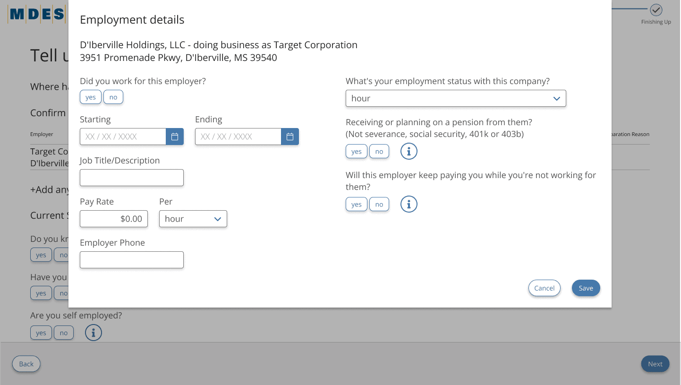This screenshot has height=385, width=681.
Task: Open the Ending date calendar picker
Action: tap(290, 137)
